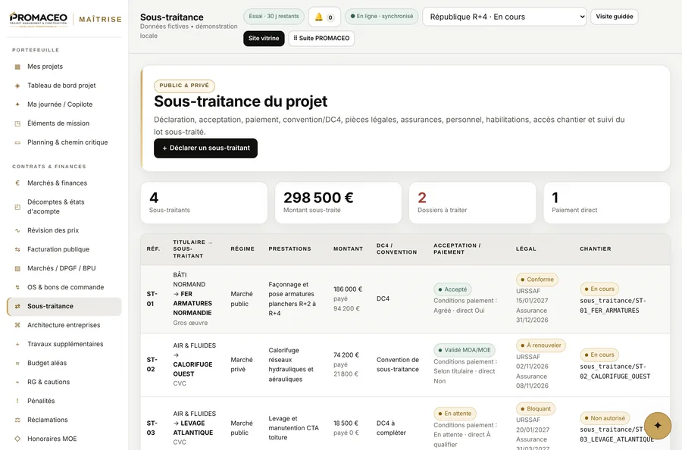The image size is (682, 450).
Task: Click the Budget aléas icon
Action: pyautogui.click(x=17, y=363)
